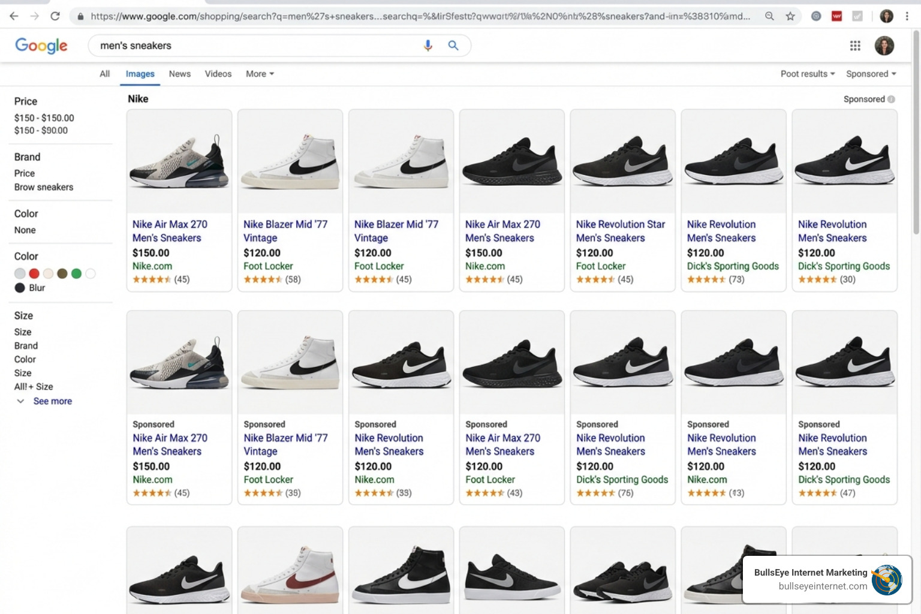Open the More dropdown menu

260,74
